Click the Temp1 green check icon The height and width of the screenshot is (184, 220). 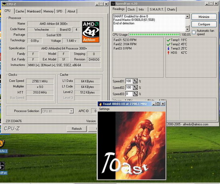point(168,40)
